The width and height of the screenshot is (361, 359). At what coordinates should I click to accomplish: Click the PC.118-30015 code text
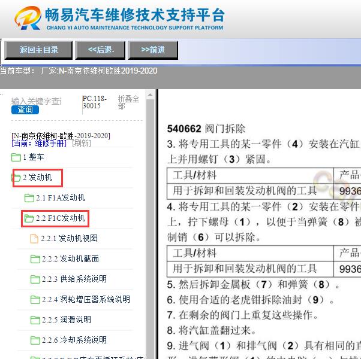(94, 102)
